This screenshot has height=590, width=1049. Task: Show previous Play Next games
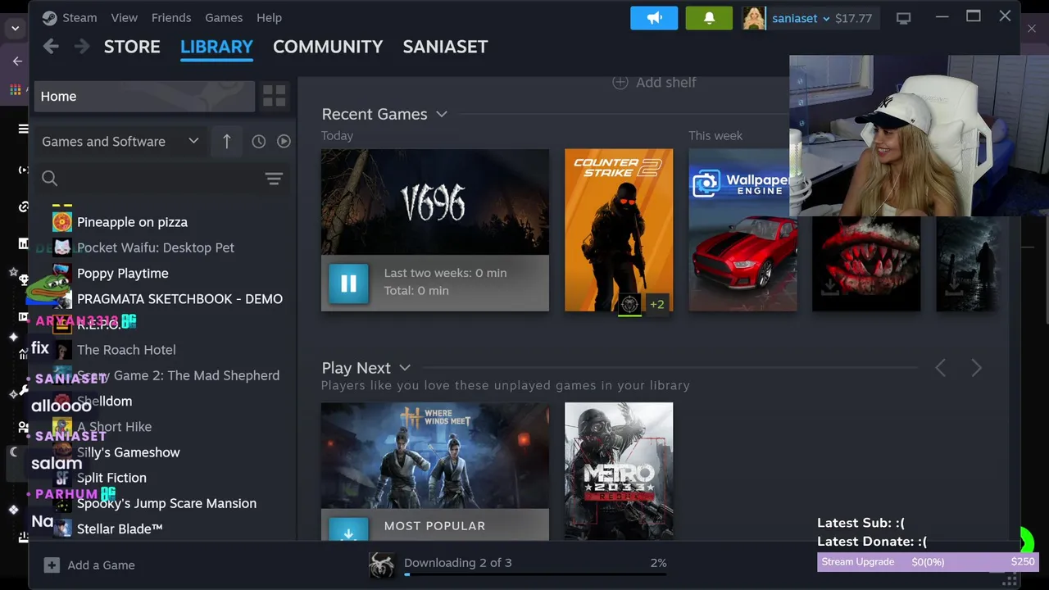pos(941,368)
